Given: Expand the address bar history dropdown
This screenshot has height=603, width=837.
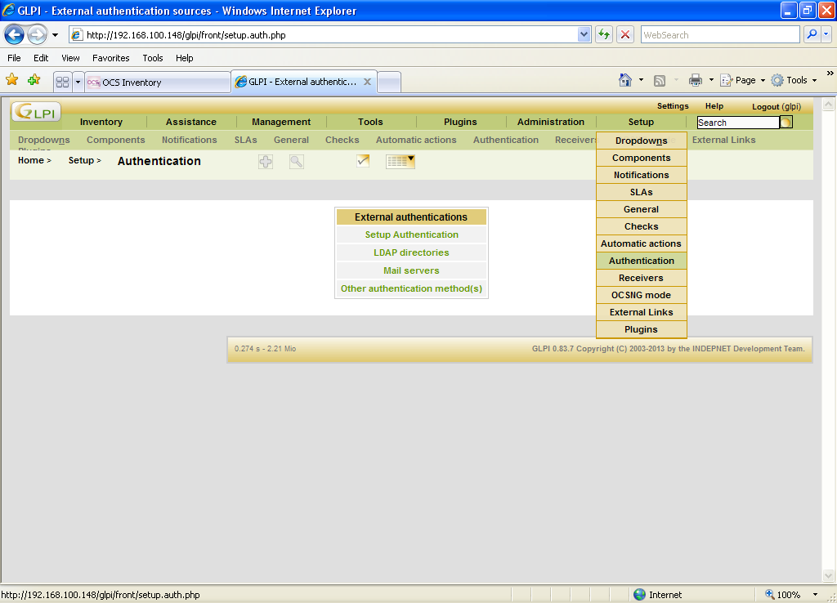Looking at the screenshot, I should coord(583,34).
